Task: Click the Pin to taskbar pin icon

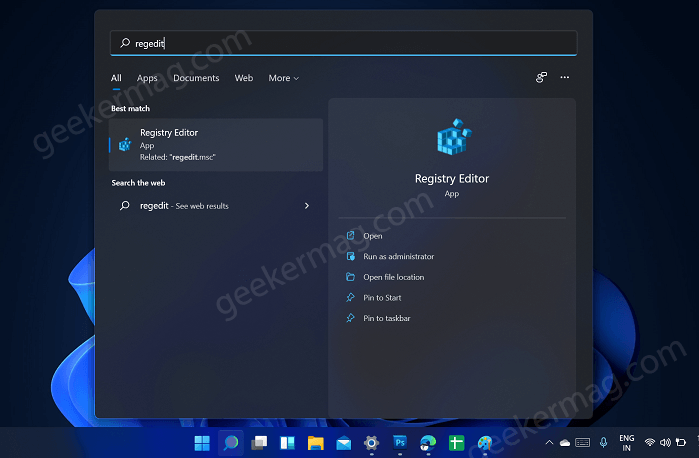Action: click(x=350, y=318)
